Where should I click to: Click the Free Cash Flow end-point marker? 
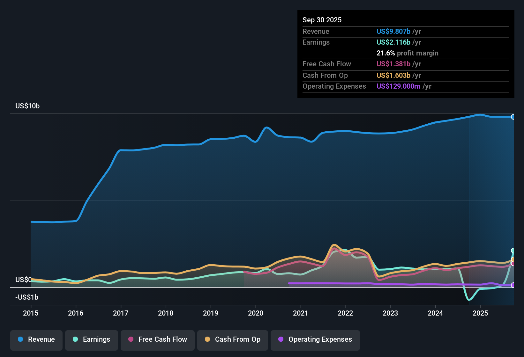513,264
